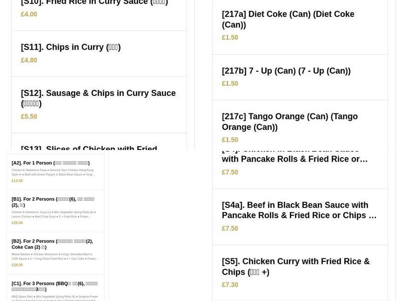Click the £1.50 price under Diet Coke
The width and height of the screenshot is (401, 301).
click(x=230, y=37)
